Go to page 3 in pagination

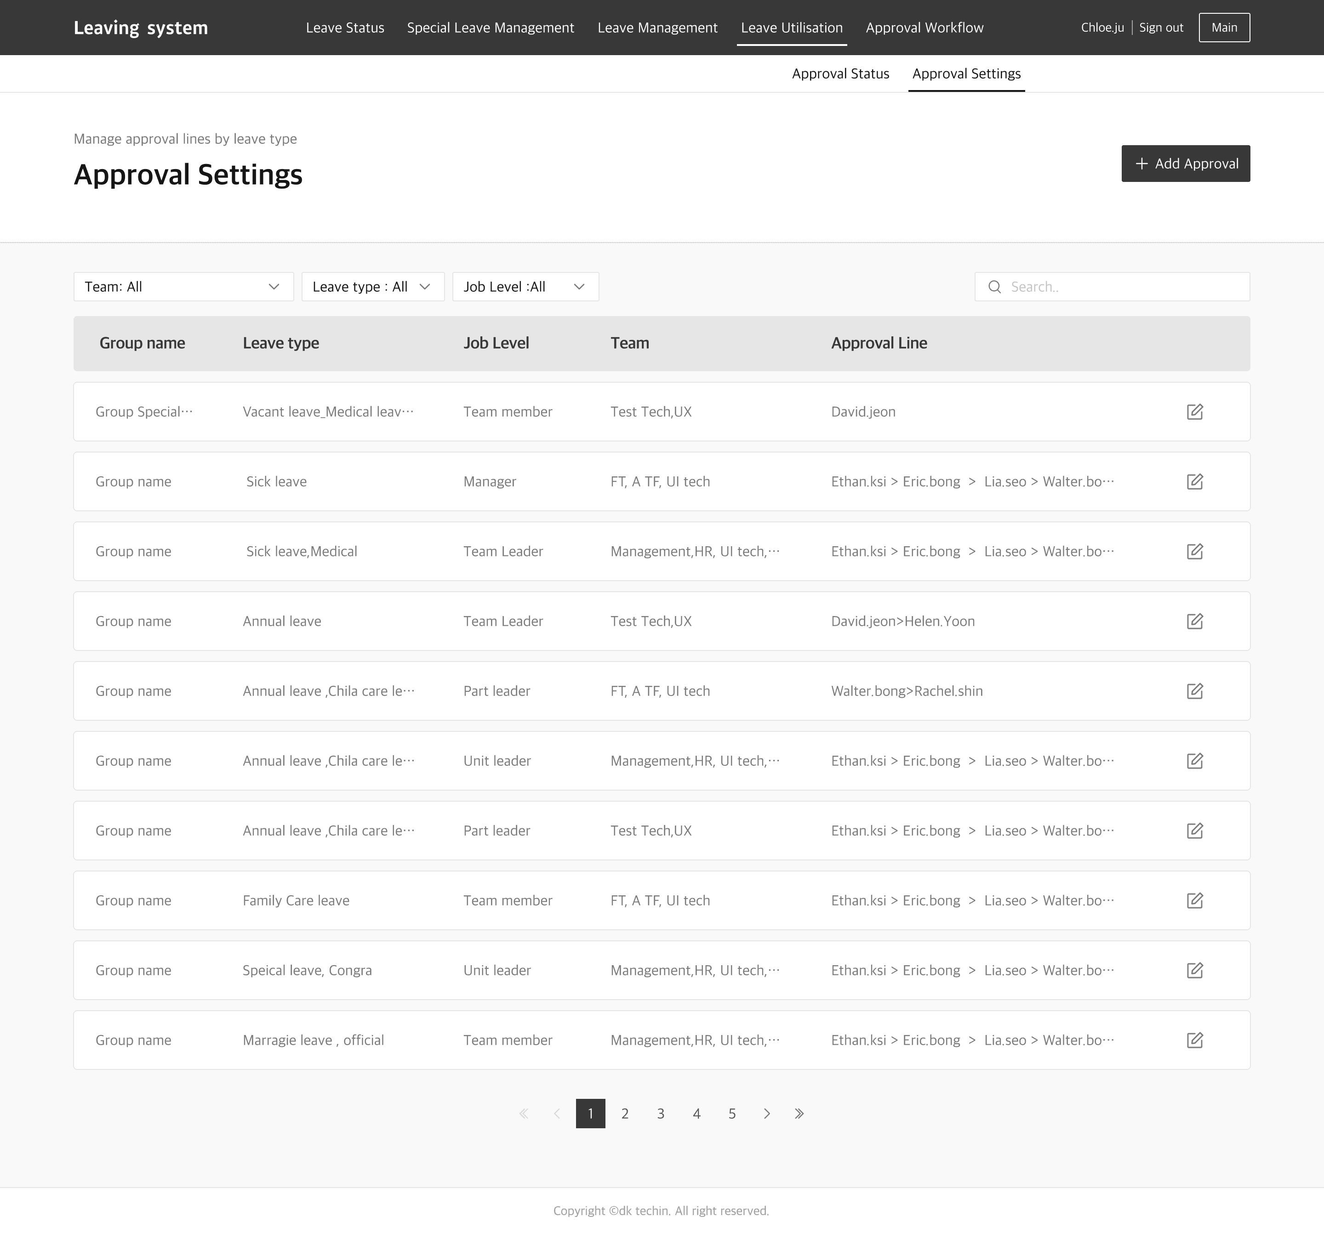coord(660,1114)
